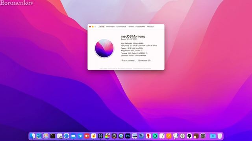The width and height of the screenshot is (252, 141).
Task: Click the macOS Monterey logo image
Action: [104, 48]
